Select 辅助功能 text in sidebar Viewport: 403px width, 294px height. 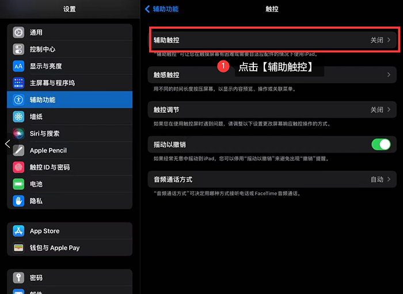[43, 100]
